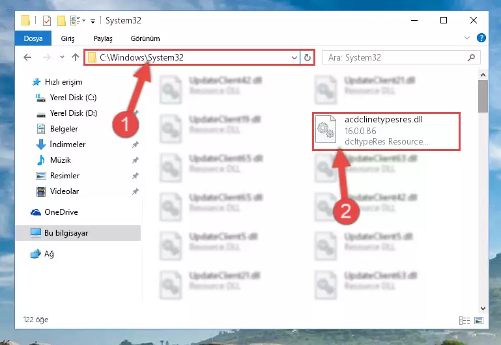Minimize the System32 window

[x=414, y=20]
